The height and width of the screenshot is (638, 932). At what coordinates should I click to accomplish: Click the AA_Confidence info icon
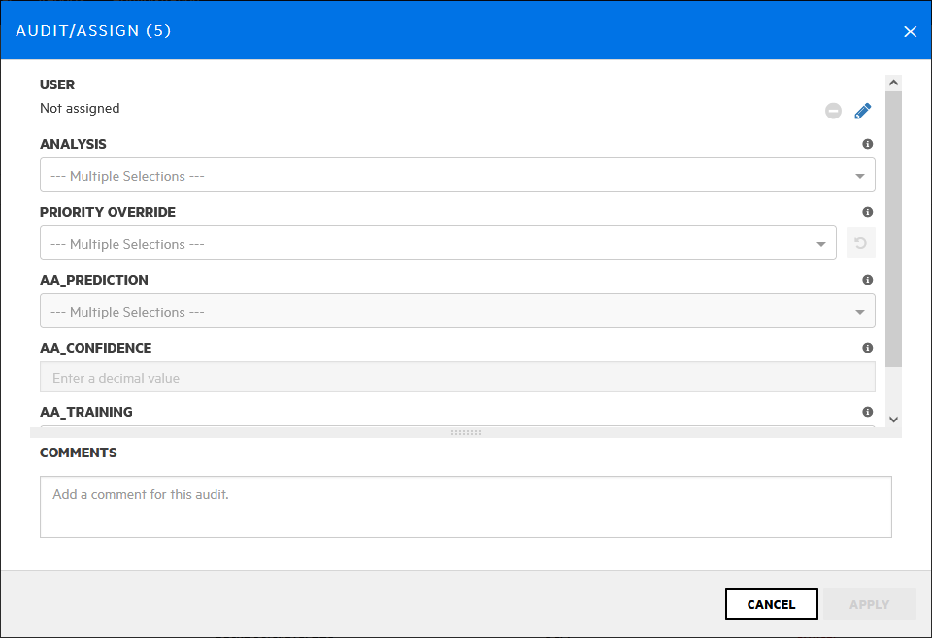tap(867, 348)
